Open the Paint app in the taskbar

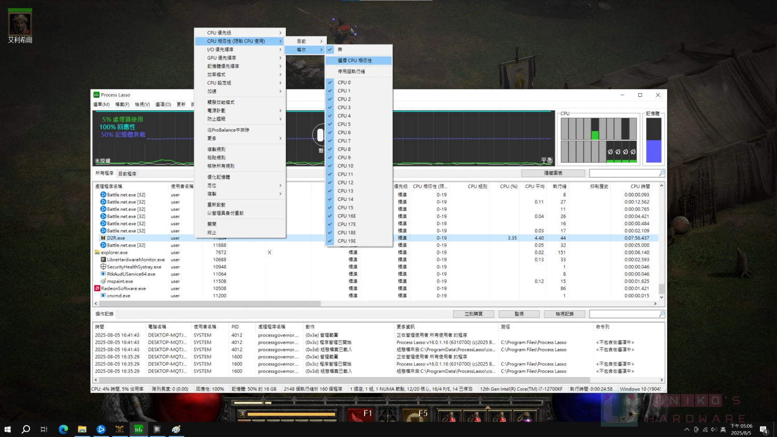(176, 429)
